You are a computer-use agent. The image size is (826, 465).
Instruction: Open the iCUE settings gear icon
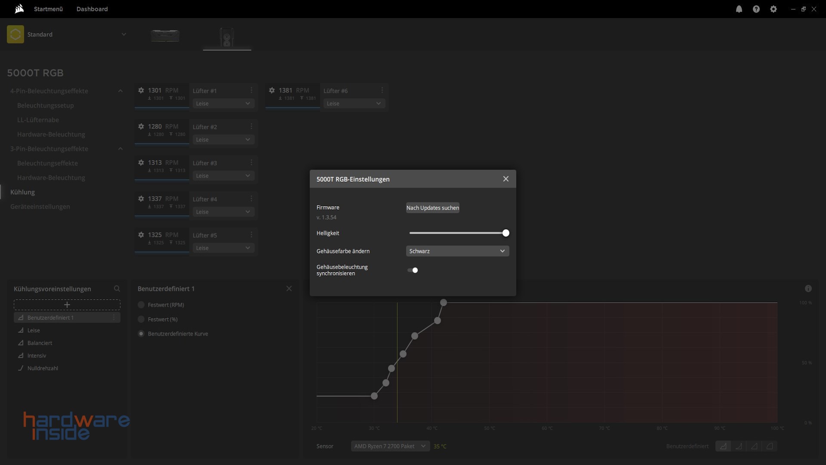tap(773, 9)
